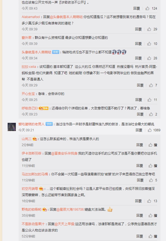Click thumbs-up on 窗外君's comment
This screenshot has height=241, width=166.
point(149,44)
